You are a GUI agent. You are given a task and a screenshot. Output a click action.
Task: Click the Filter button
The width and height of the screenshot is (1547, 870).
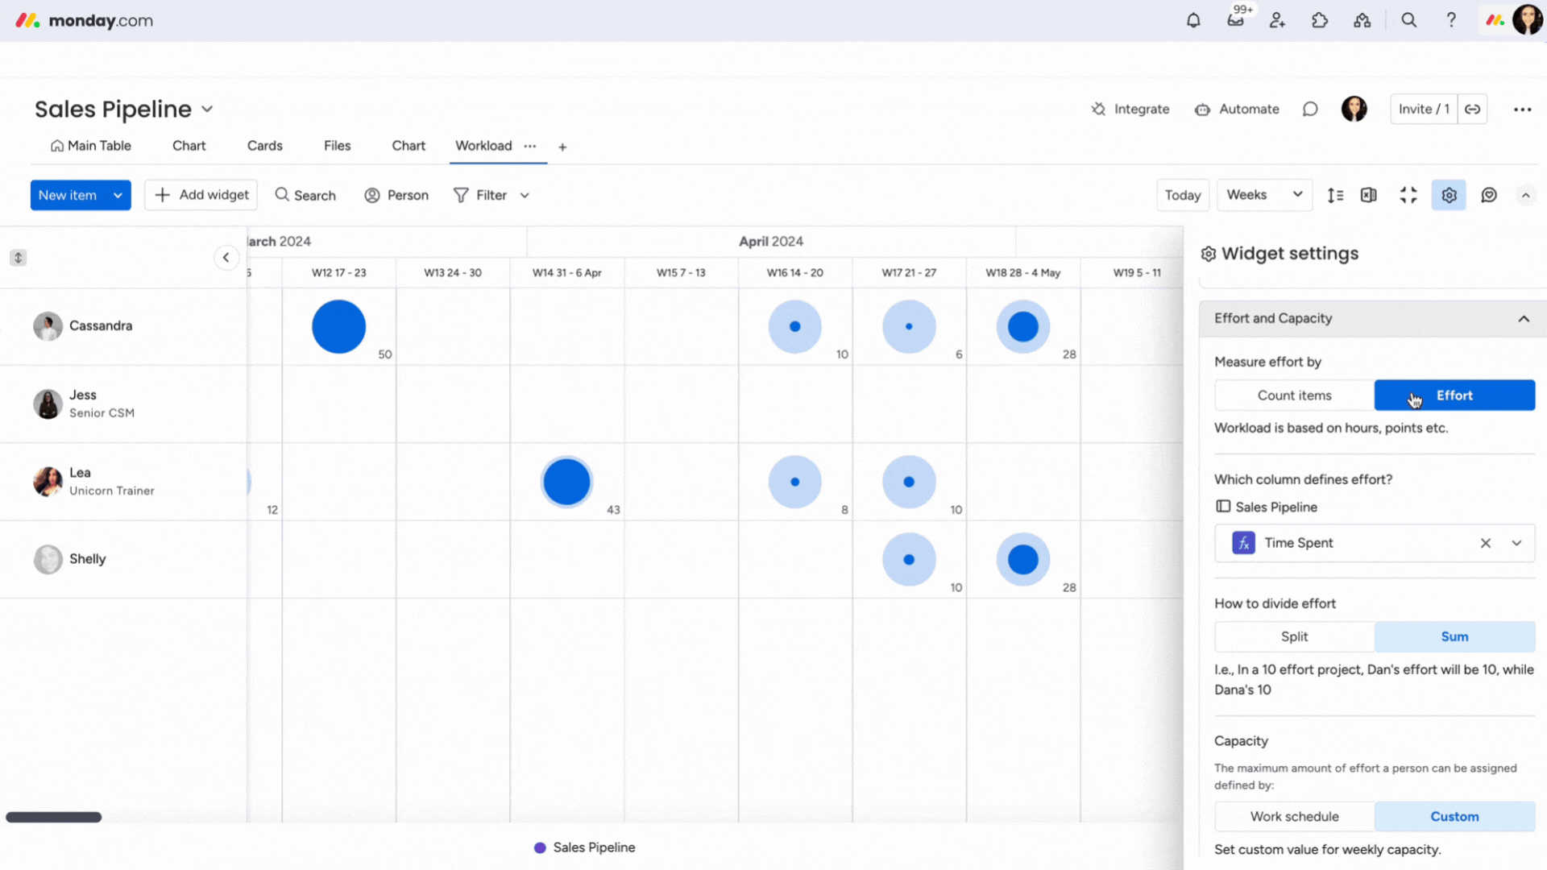[481, 195]
